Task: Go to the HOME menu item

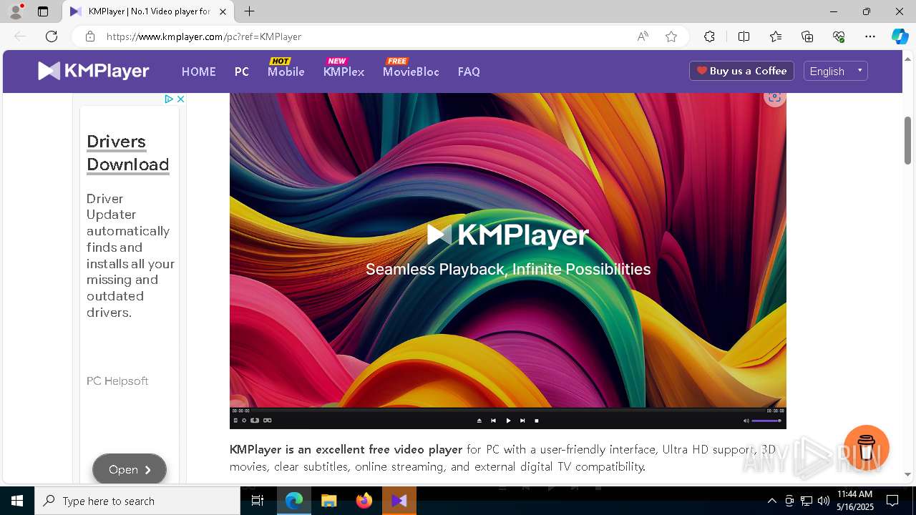Action: [199, 72]
